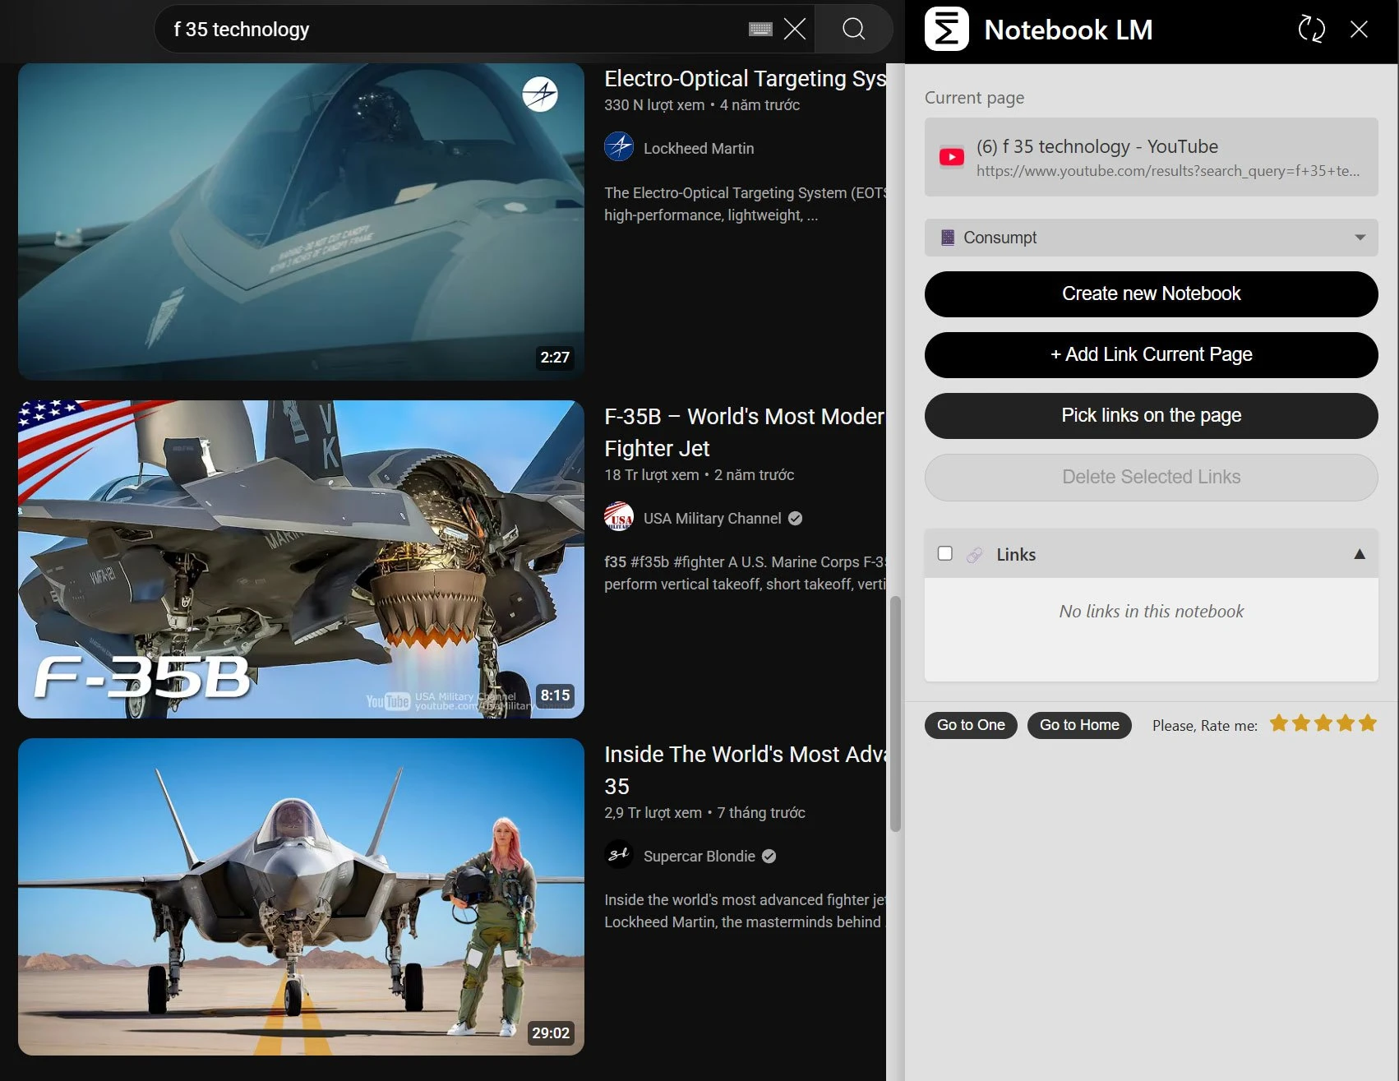Toggle the Links select-all checkbox
Viewport: 1399px width, 1081px height.
(x=945, y=553)
